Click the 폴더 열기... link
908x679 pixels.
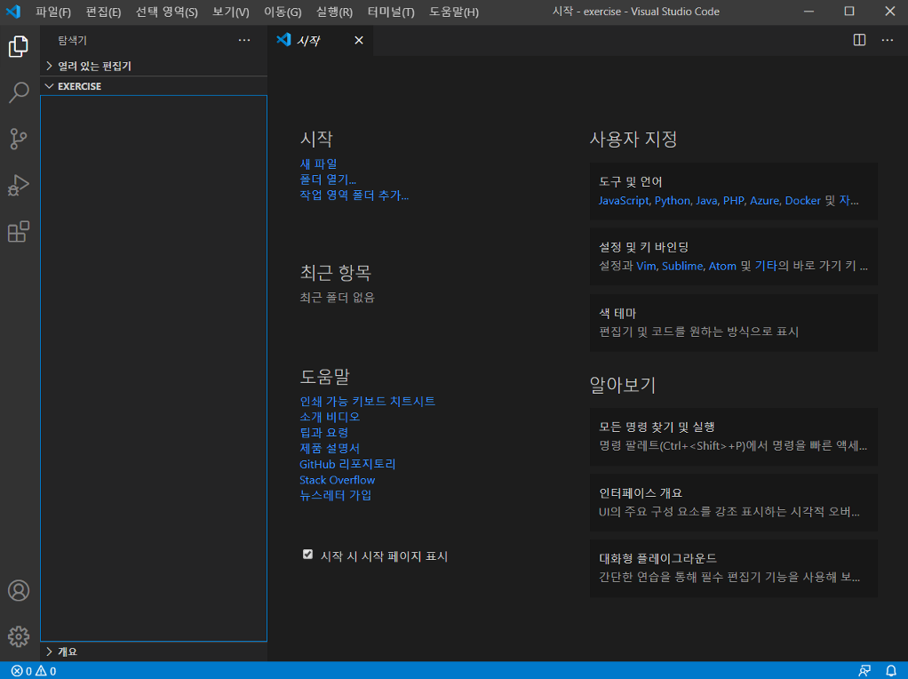tap(328, 180)
